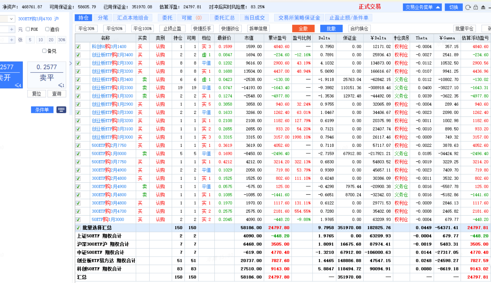491x283 pixels.
Task: Uncheck the 科创50购3月1400 row checkbox
Action: coord(78,47)
